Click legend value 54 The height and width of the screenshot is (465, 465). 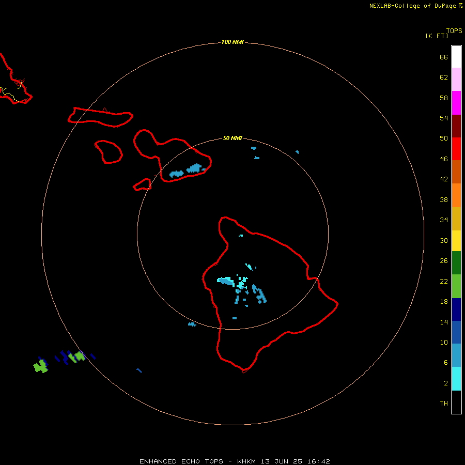tap(444, 118)
